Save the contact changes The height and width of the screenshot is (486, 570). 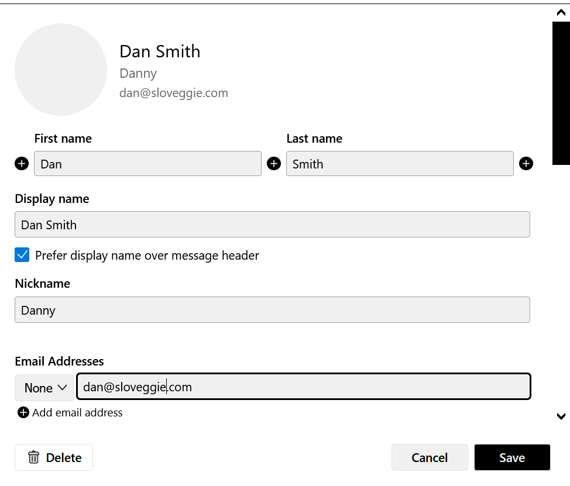pyautogui.click(x=512, y=457)
